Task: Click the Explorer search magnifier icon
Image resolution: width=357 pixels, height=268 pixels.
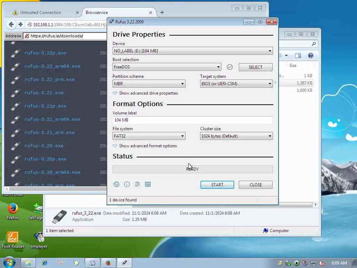Action: [314, 44]
